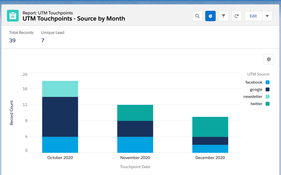
Task: Refresh the report with the reload icon
Action: tap(237, 16)
